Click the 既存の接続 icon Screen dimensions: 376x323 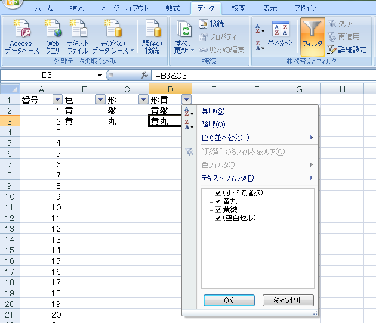[152, 30]
